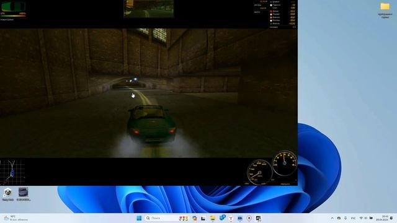Screen dimensions: 397x223
Task: Click the racer standings list in the game
Action: (283, 12)
